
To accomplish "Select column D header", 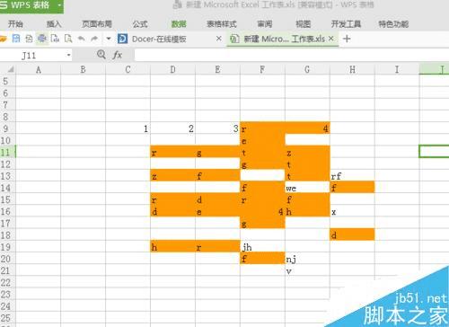I will pyautogui.click(x=172, y=70).
